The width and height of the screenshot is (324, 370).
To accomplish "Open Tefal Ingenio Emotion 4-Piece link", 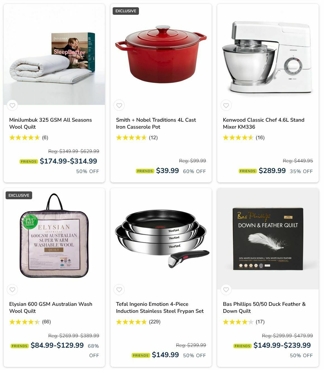I will click(160, 307).
